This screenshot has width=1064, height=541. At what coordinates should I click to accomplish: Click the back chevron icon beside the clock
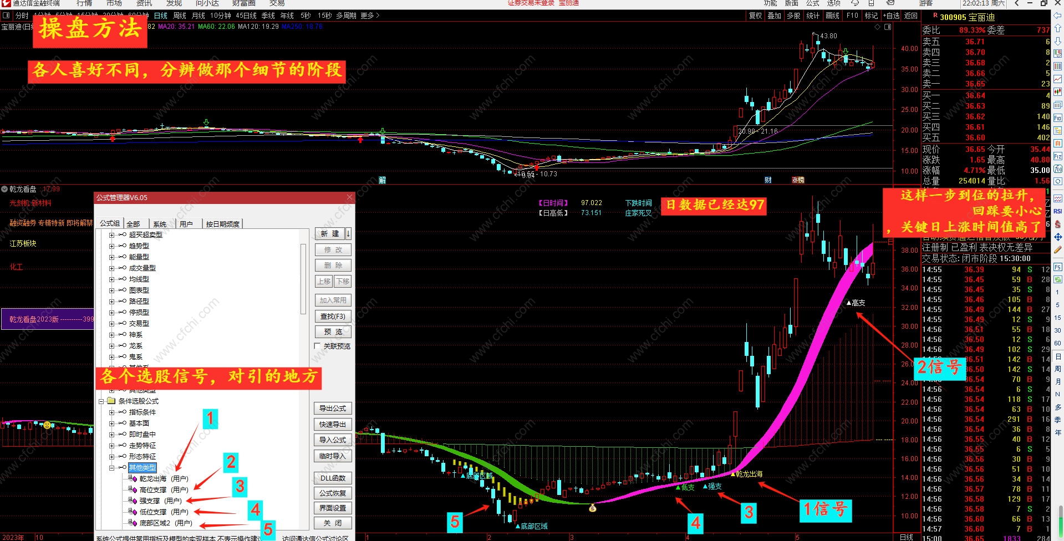click(x=1016, y=3)
